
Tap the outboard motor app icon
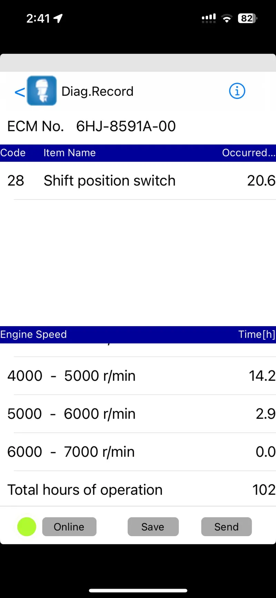tap(42, 91)
